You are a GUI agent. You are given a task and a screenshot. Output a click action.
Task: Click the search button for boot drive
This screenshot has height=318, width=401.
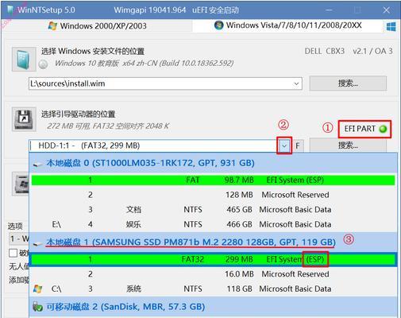pos(348,145)
